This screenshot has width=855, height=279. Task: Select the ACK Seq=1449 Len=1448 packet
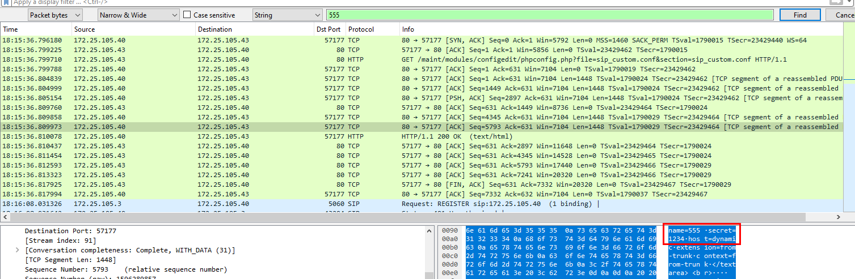(x=422, y=88)
